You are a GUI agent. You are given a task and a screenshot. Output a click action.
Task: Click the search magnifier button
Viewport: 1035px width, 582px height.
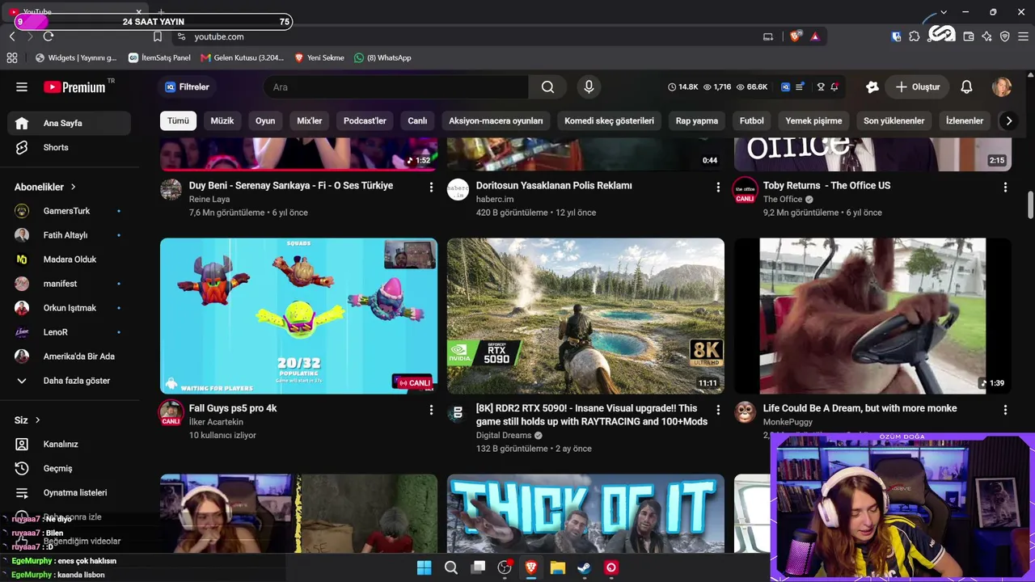coord(547,87)
